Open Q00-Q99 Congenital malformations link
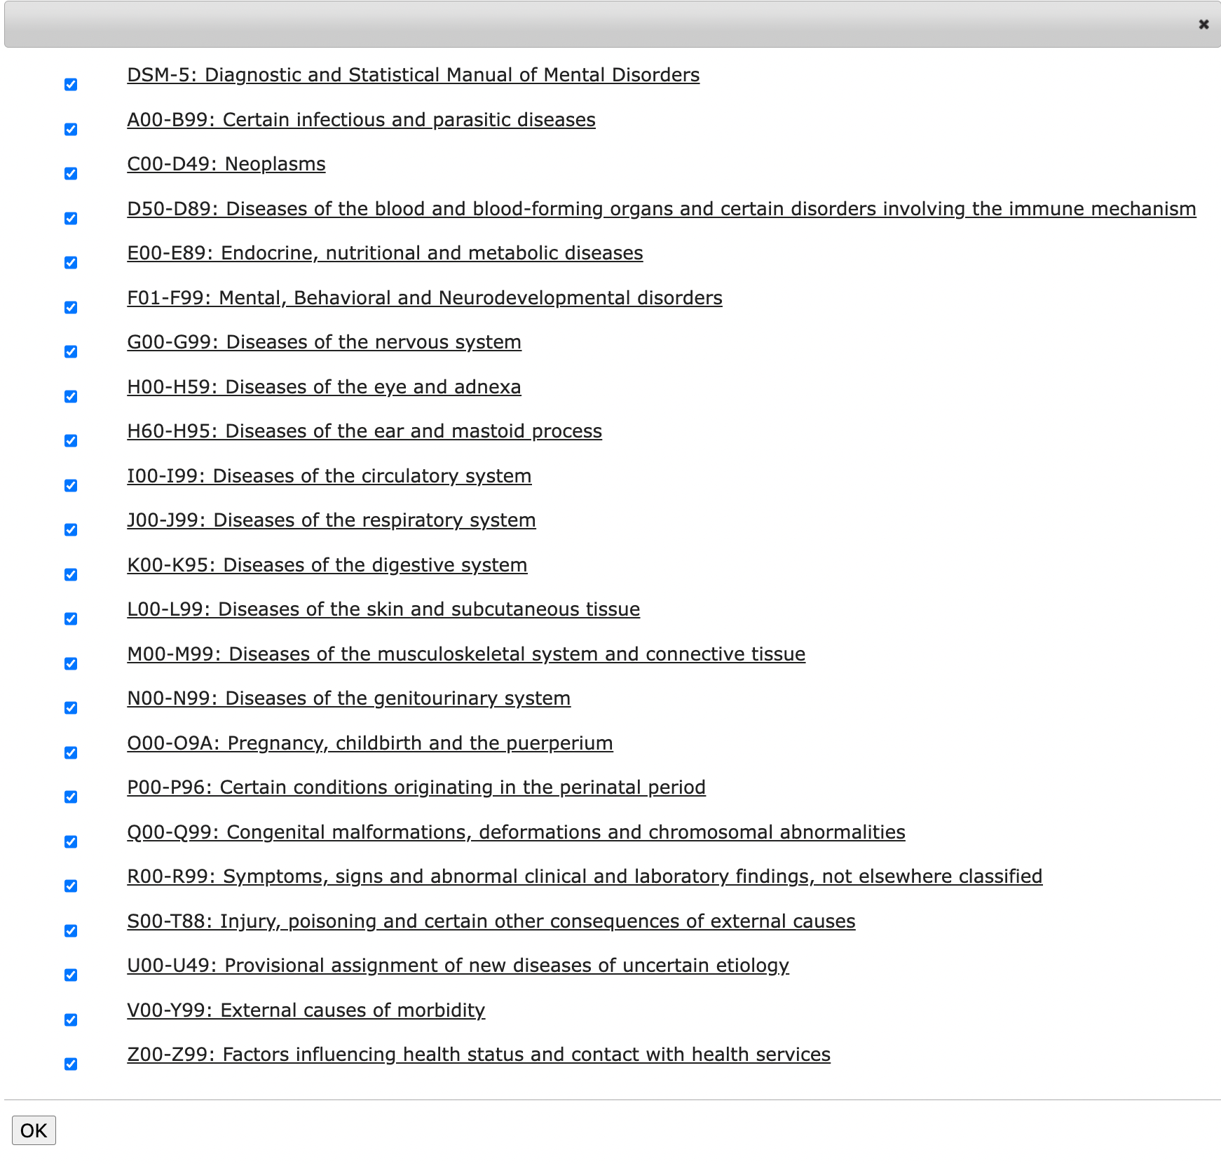 click(x=516, y=832)
